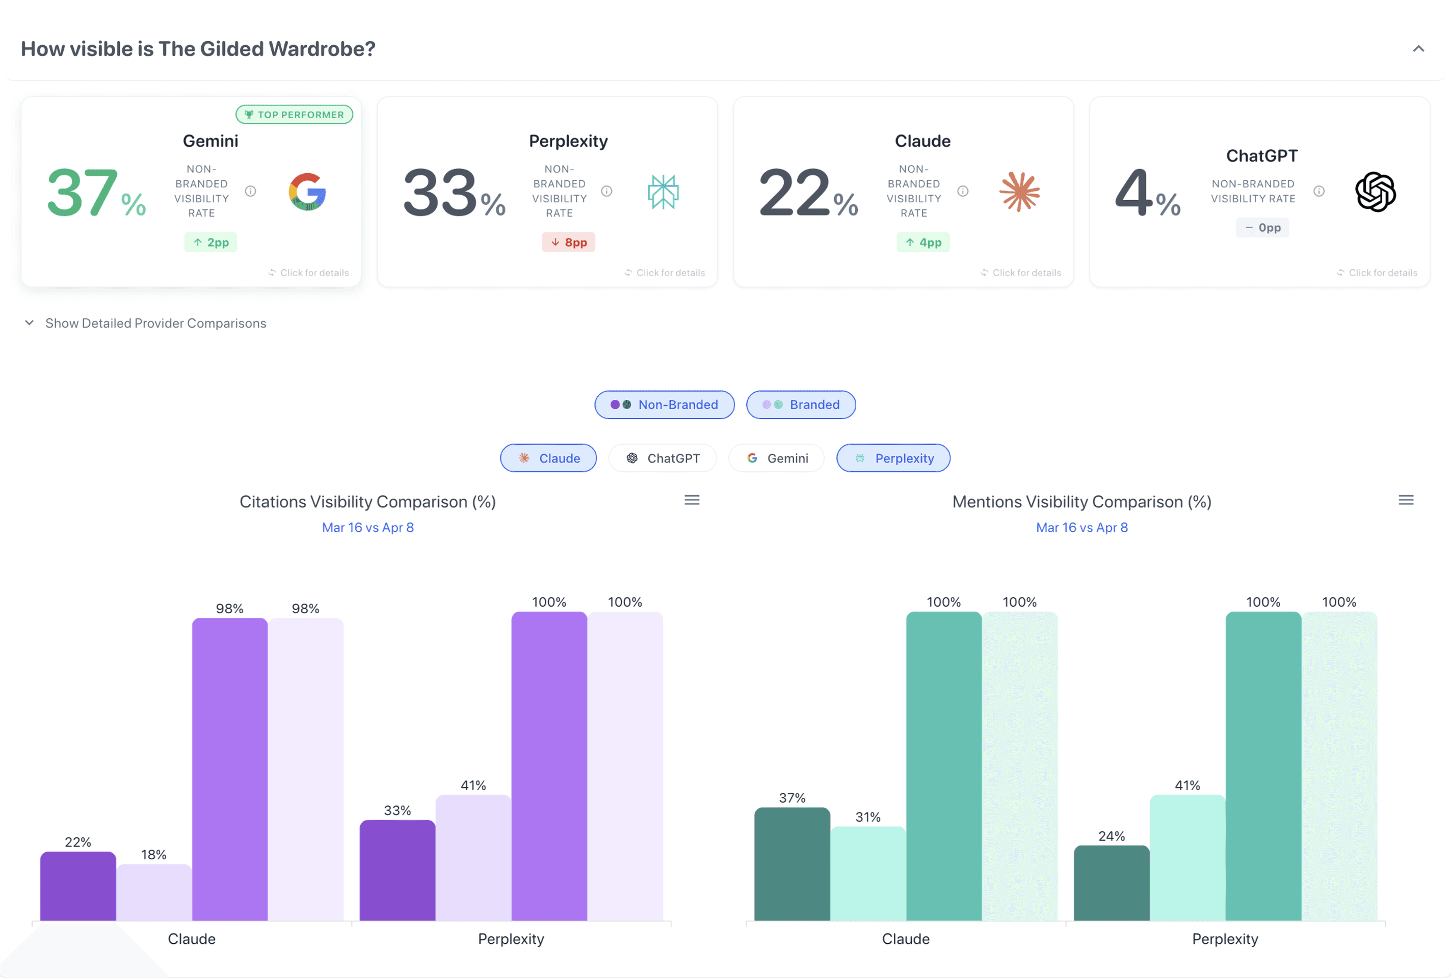Screen dimensions: 1451x978
Task: Click 'Click for details' on the Gemini card
Action: 308,273
